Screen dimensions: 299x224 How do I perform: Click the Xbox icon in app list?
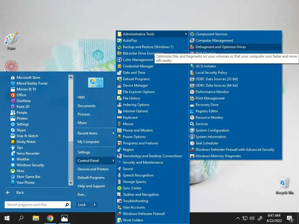[13, 171]
